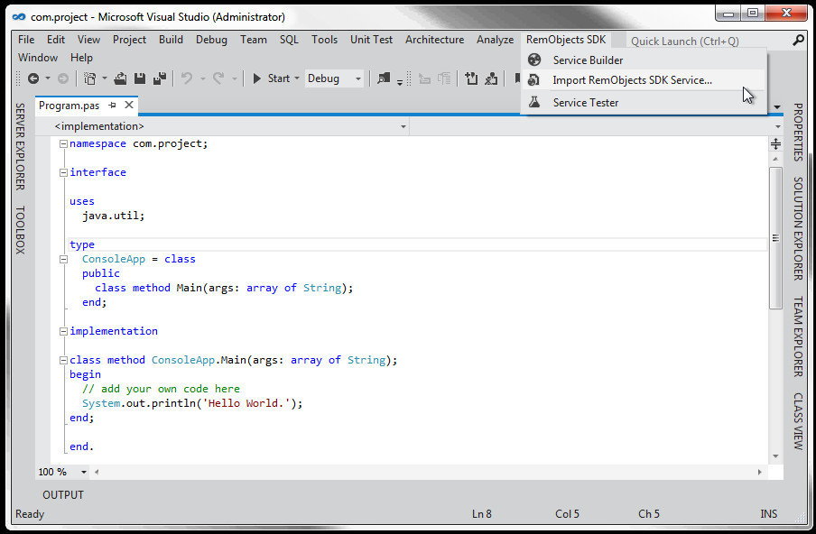Open the View menu

click(x=88, y=40)
